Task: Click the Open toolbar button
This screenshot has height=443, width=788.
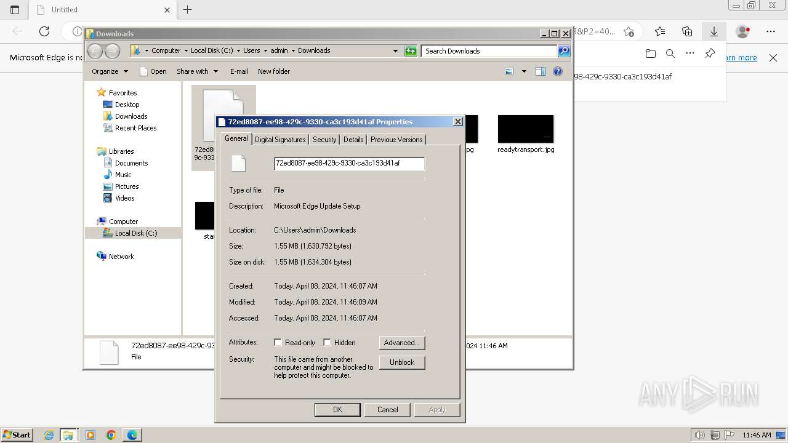Action: pos(153,71)
